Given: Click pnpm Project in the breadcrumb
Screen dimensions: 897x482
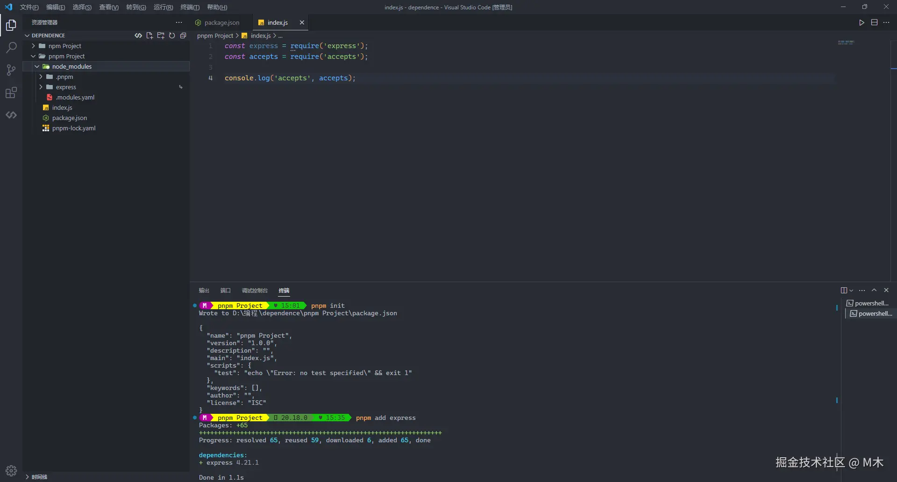Looking at the screenshot, I should click(215, 35).
